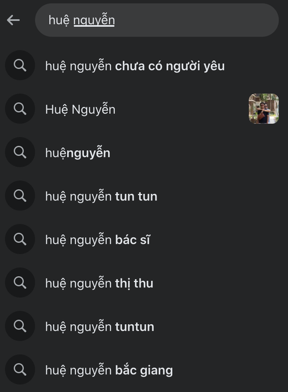Click search icon beside 'tuntun' suggestion
This screenshot has height=392, width=288.
20,326
